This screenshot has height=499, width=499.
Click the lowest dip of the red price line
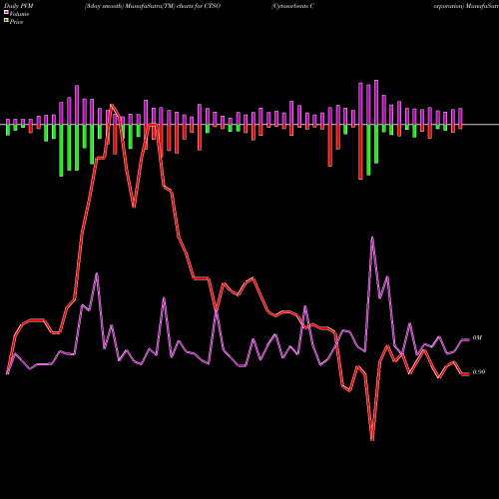[x=372, y=440]
